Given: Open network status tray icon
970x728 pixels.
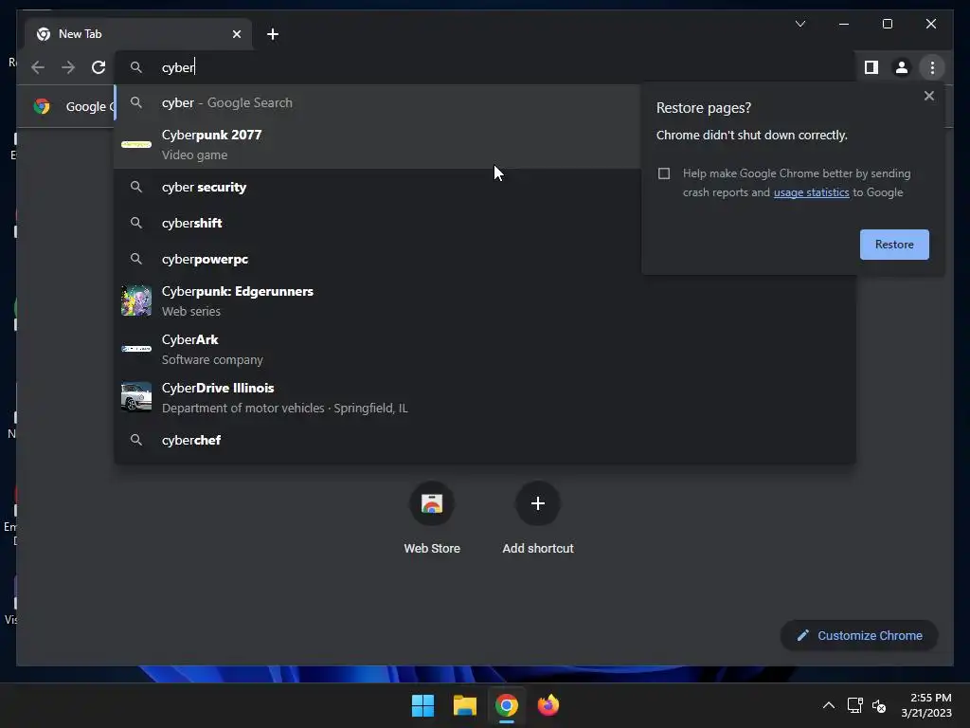Looking at the screenshot, I should click(x=855, y=705).
